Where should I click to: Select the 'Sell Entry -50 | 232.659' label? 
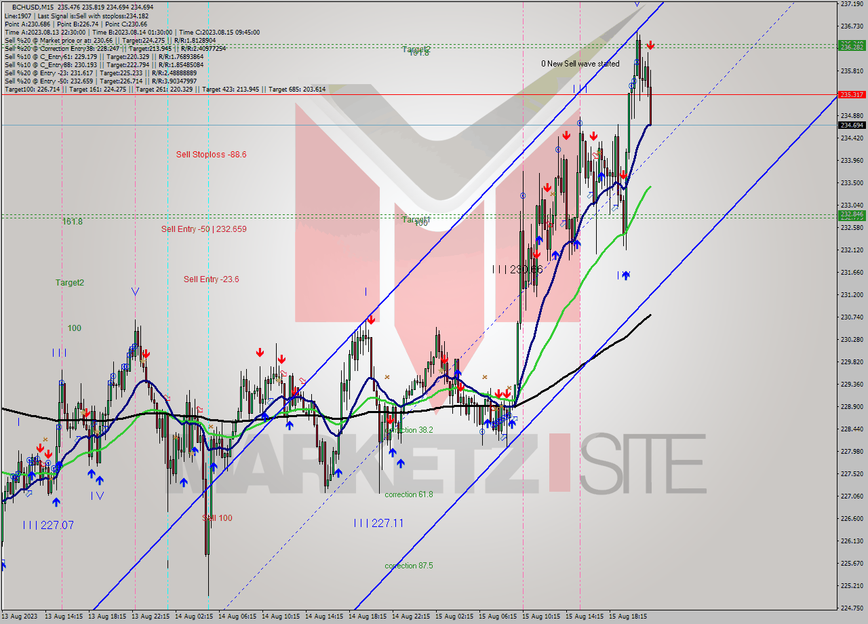[204, 229]
